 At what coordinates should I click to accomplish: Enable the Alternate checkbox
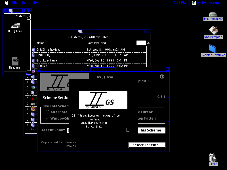coord(48,112)
